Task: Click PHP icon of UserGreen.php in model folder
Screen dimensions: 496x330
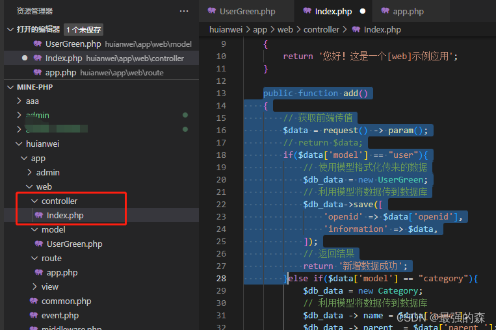Action: click(x=39, y=244)
